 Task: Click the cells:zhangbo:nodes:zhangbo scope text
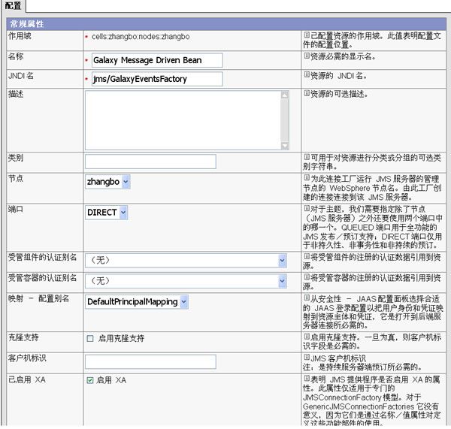click(x=141, y=37)
